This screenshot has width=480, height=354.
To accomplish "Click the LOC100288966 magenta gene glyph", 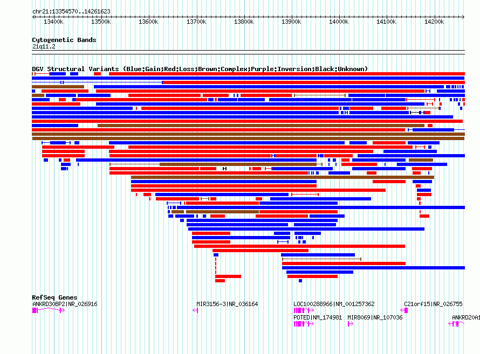I will pos(304,310).
